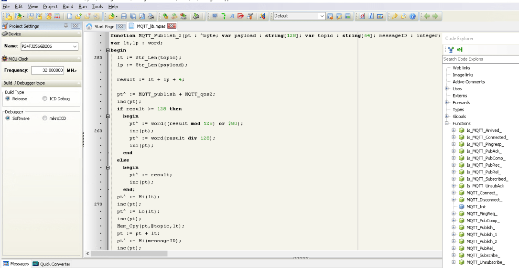Expand the MQTT_Publish_2 function node
The height and width of the screenshot is (268, 519).
click(x=454, y=242)
